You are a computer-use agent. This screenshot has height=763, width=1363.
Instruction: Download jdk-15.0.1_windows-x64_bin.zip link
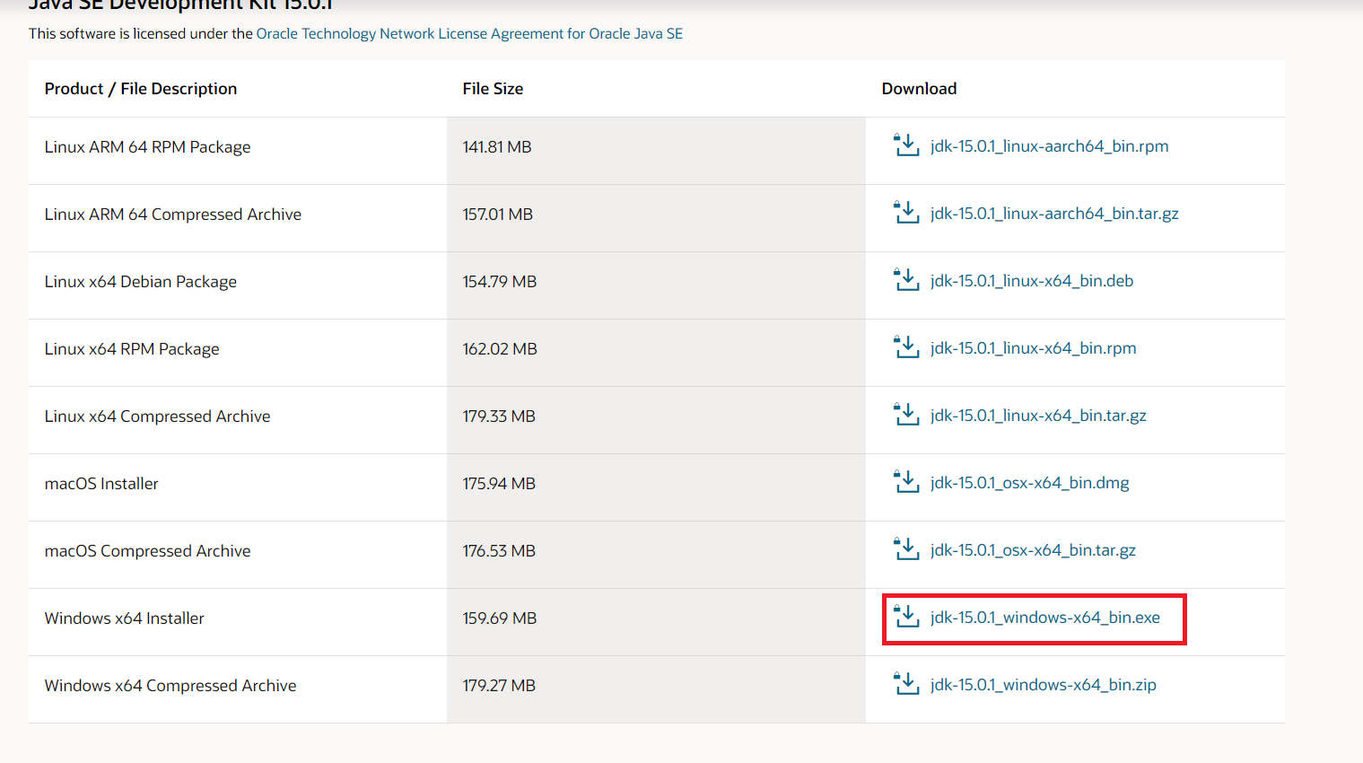[x=1043, y=685]
